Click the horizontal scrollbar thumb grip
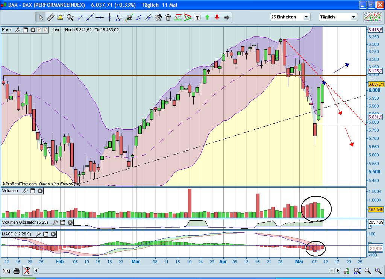385x279 pixels. tap(332, 271)
